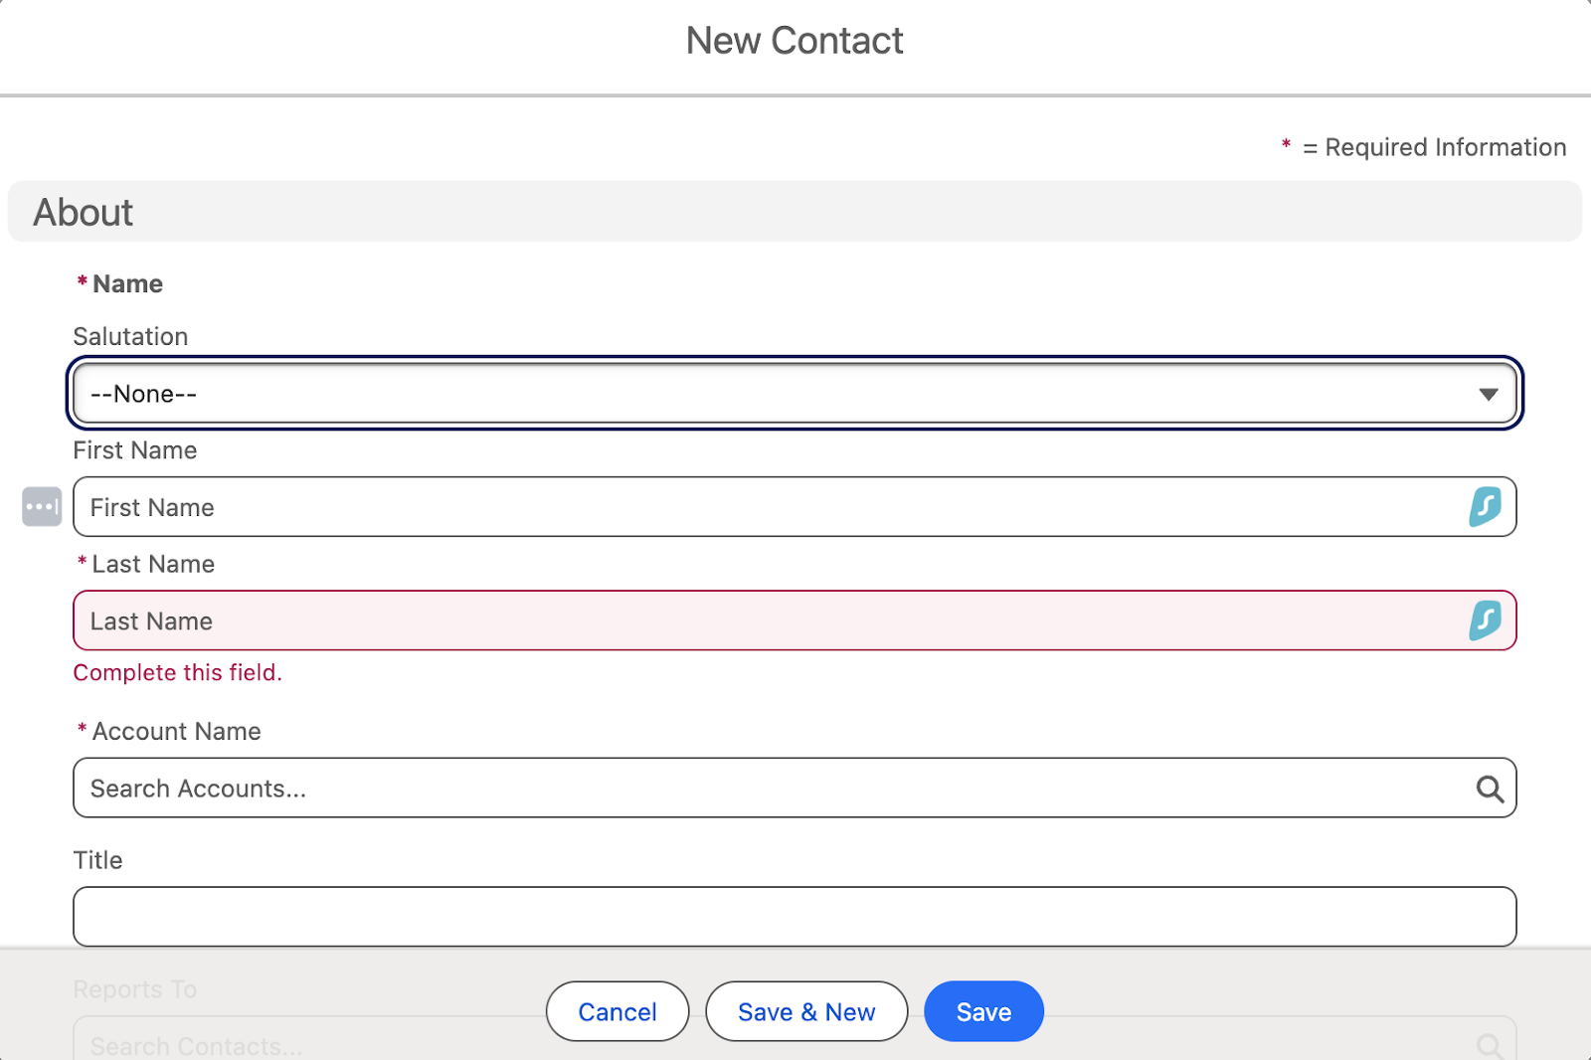Click the magnifier icon in Reports To field

point(1489,1045)
